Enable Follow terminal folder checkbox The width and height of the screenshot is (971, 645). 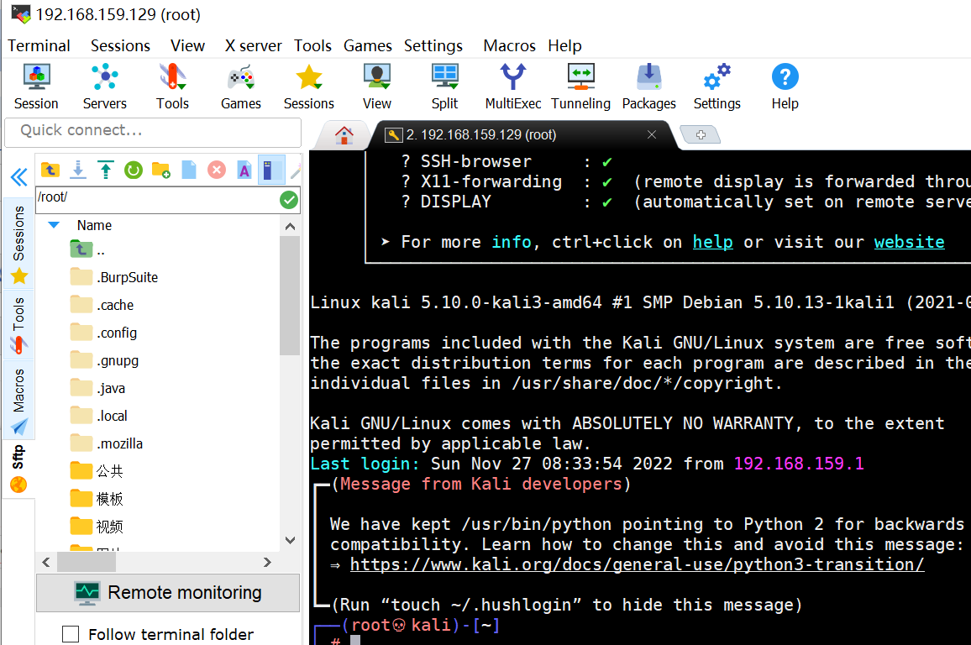[x=71, y=634]
